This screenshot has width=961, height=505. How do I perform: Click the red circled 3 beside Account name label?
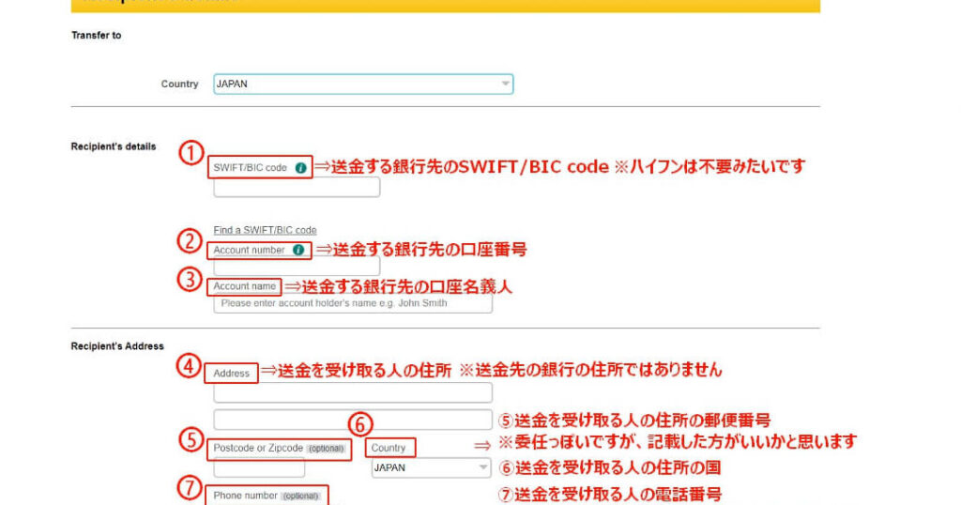coord(191,279)
